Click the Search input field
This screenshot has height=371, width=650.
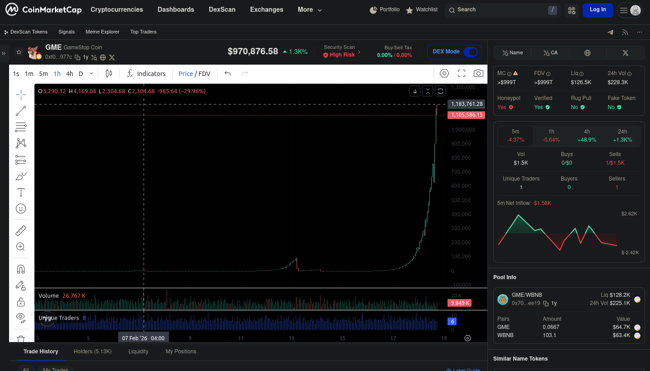pos(502,10)
